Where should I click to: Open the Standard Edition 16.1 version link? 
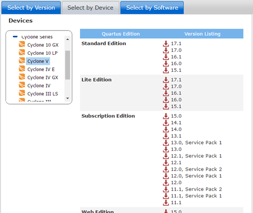pos(176,57)
